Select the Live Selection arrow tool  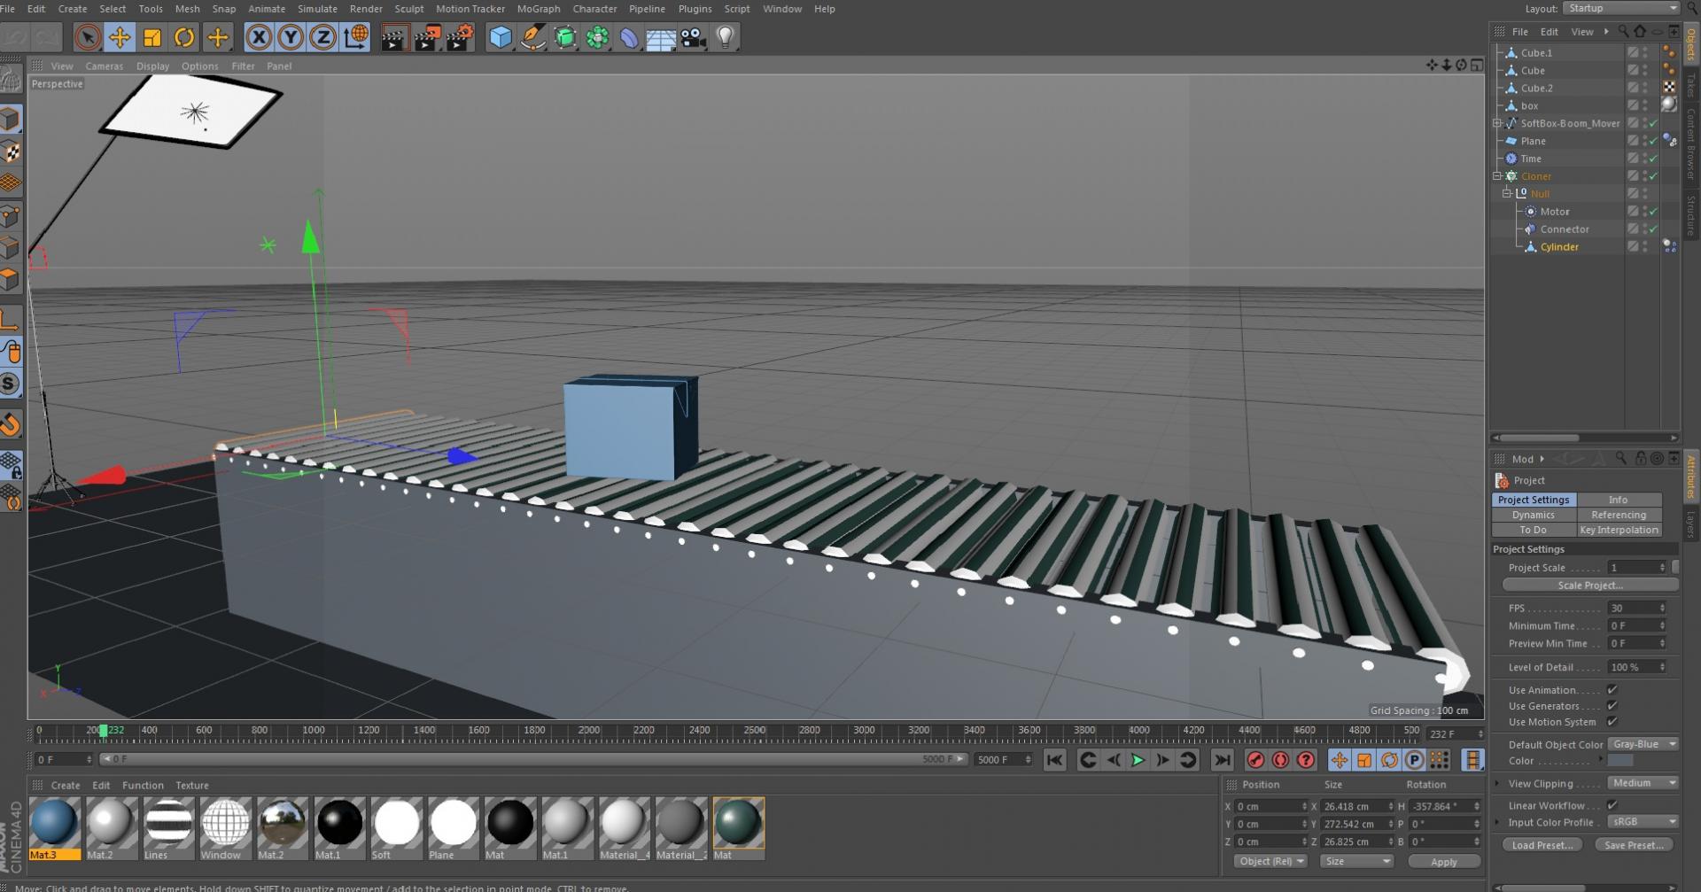click(x=87, y=37)
